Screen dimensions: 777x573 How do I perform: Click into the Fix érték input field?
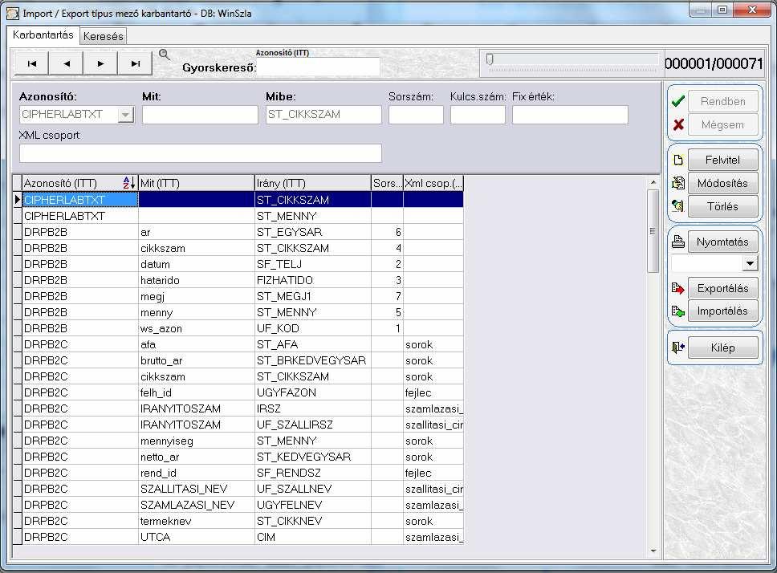(x=570, y=115)
